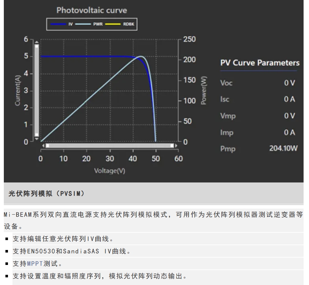Click the top handle of the vertical zoom bar
The height and width of the screenshot is (285, 309).
(36, 46)
